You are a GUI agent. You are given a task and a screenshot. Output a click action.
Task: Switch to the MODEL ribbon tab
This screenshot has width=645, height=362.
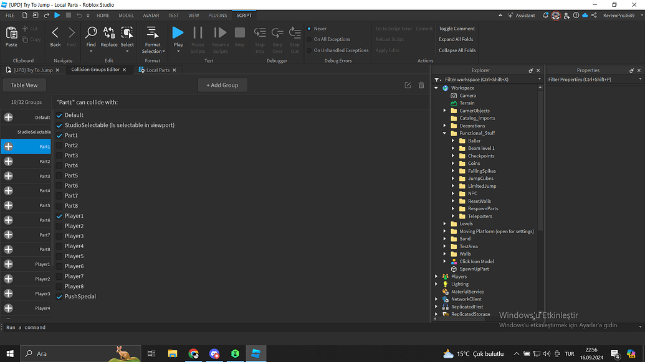[126, 15]
